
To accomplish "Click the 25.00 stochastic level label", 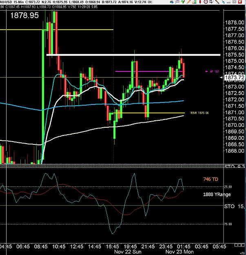I will tap(228, 187).
